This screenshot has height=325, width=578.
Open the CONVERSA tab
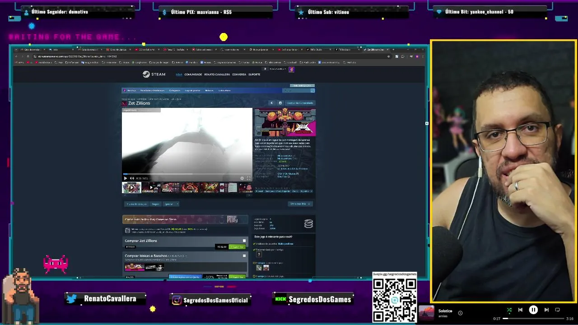239,74
